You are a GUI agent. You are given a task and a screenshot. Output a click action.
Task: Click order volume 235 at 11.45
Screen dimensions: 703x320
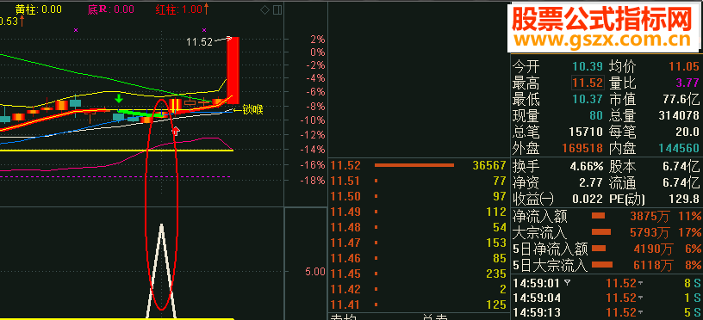click(496, 274)
